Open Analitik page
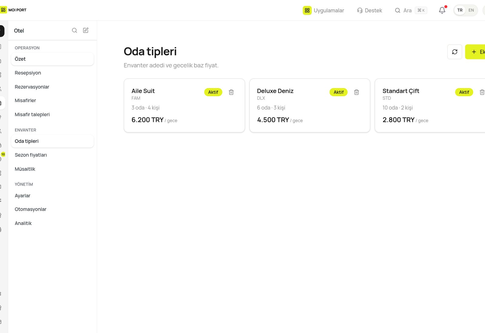 click(52, 223)
